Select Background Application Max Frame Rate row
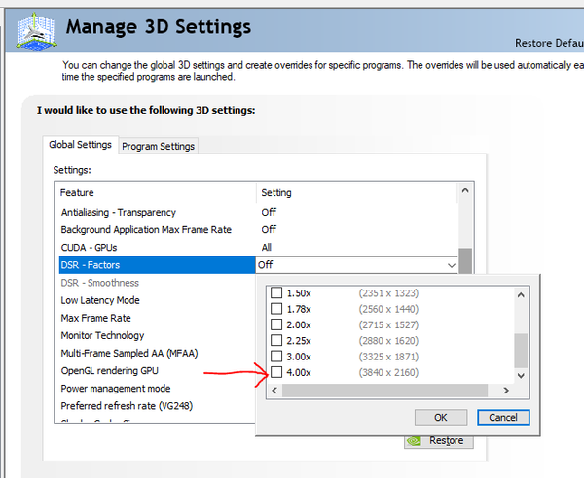 [x=258, y=229]
